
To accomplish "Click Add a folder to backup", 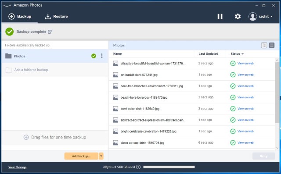I will pos(54,70).
